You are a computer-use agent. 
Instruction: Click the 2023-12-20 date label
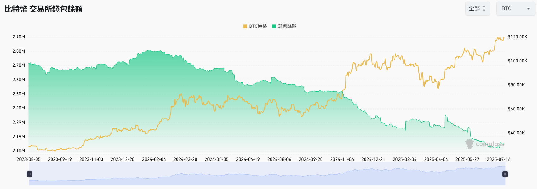click(122, 159)
